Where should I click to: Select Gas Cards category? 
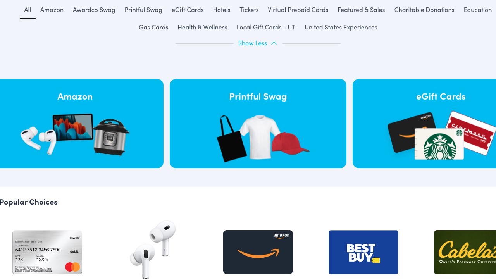click(153, 27)
